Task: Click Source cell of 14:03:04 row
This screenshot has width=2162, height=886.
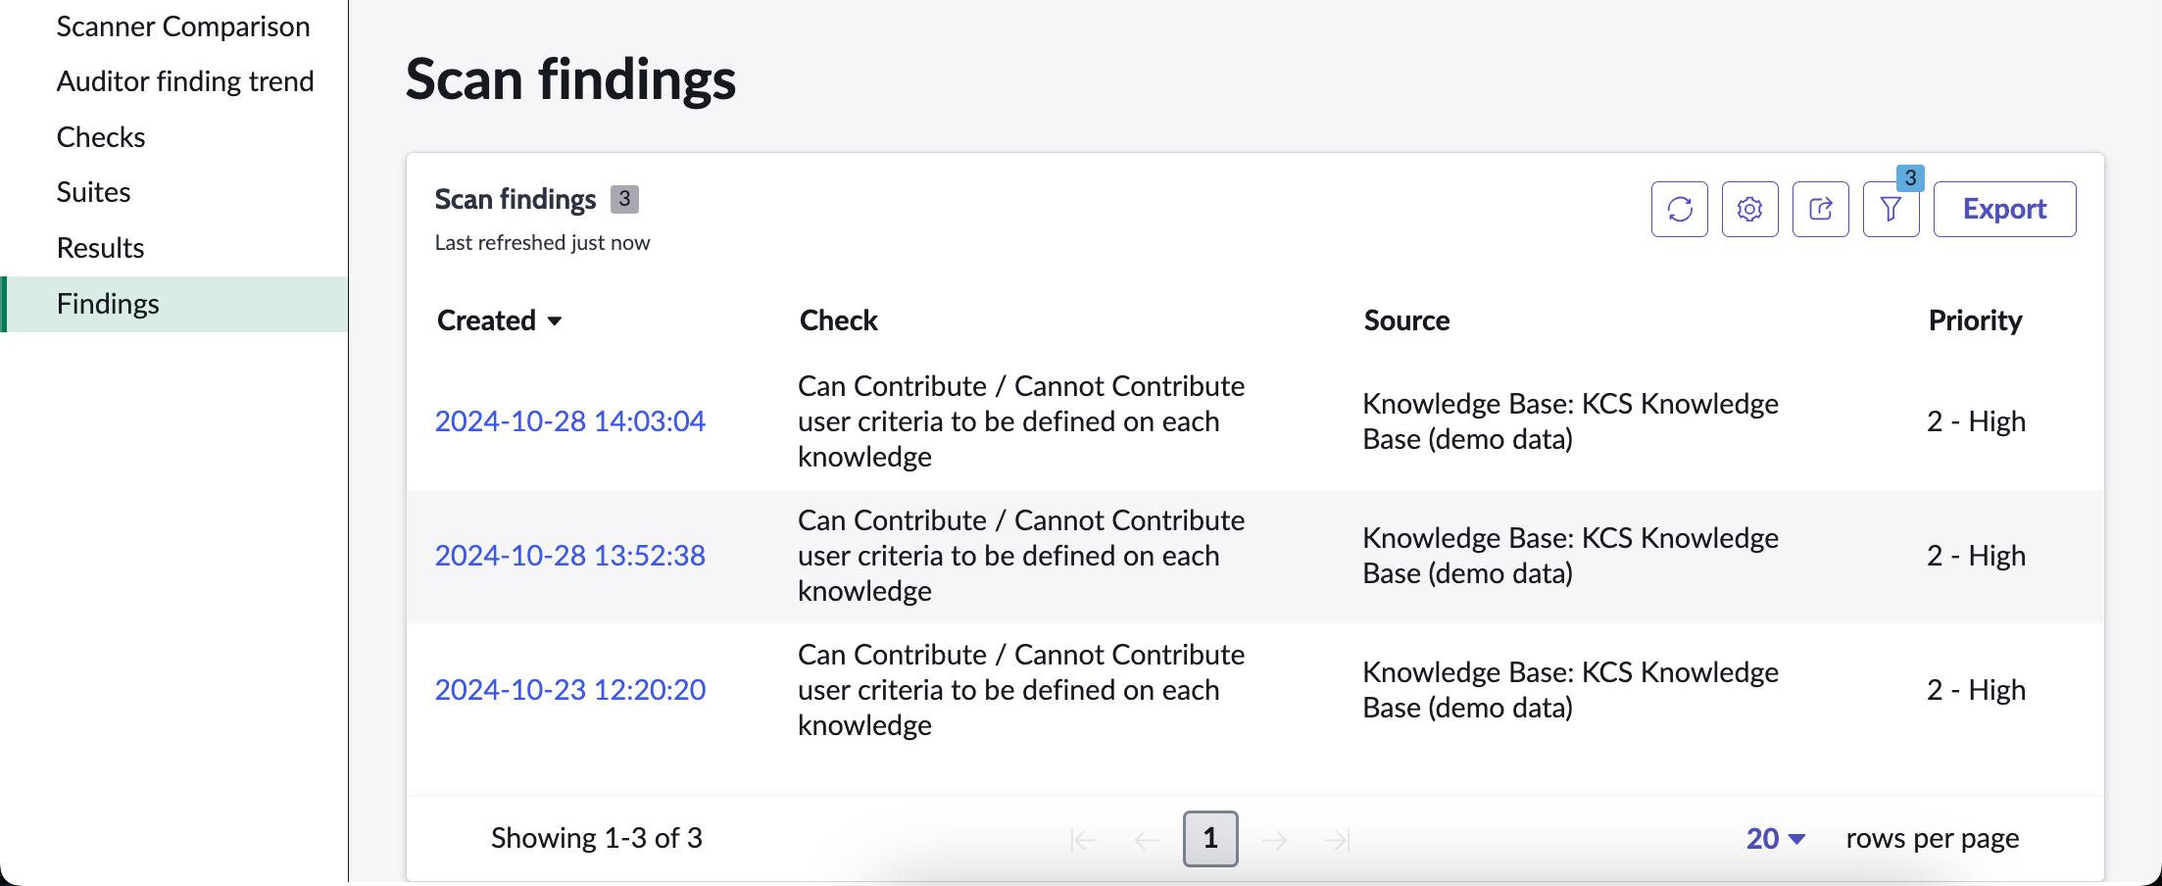Action: 1570,421
